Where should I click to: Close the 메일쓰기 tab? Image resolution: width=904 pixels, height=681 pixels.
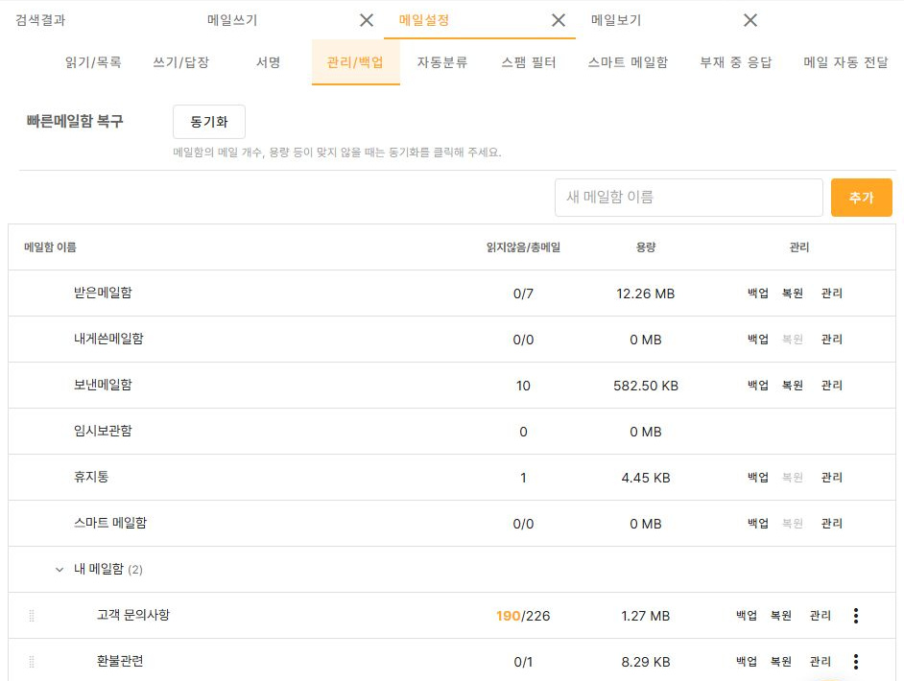coord(366,21)
